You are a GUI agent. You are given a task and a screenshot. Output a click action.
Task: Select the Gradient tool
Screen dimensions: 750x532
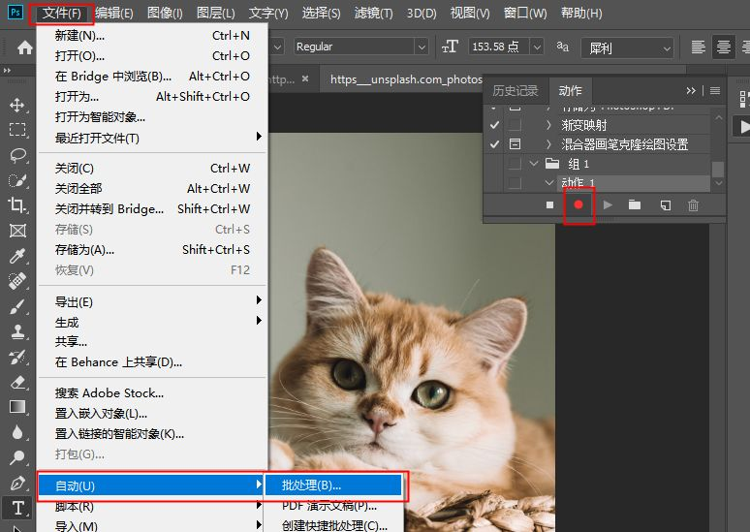(17, 407)
